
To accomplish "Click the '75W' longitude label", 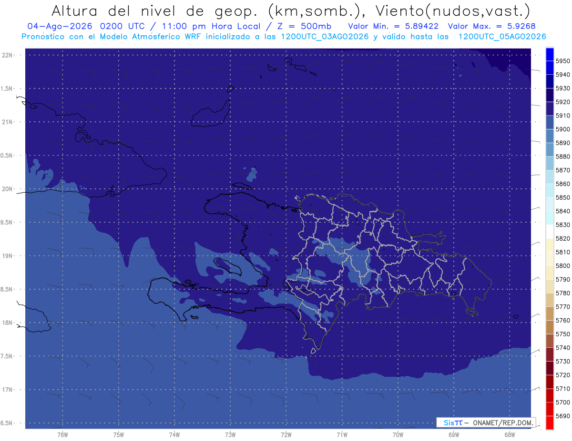I will click(119, 435).
